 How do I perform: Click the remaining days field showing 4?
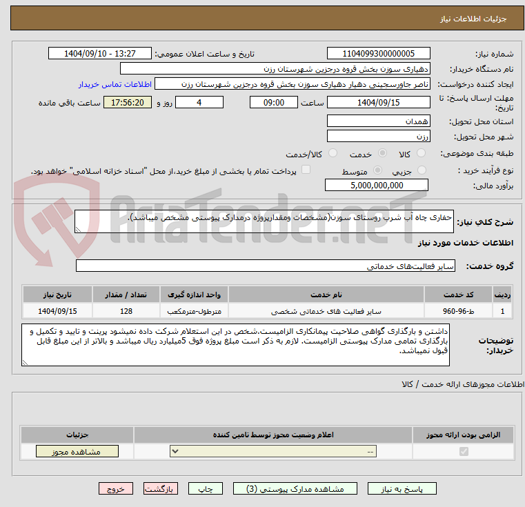point(199,102)
